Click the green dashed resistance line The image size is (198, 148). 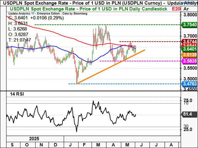coord(108,25)
